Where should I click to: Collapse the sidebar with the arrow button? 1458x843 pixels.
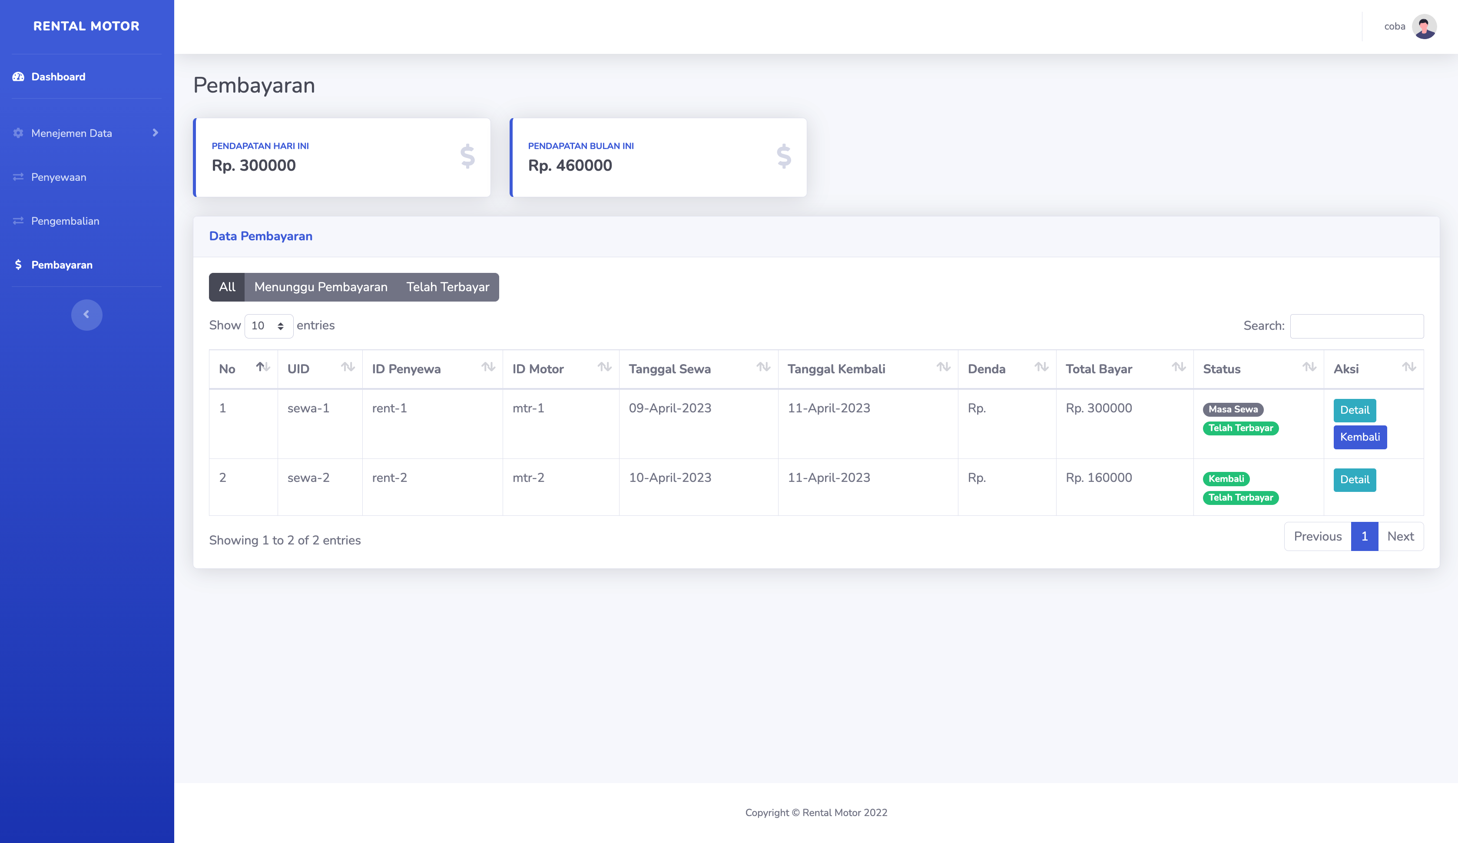coord(86,314)
